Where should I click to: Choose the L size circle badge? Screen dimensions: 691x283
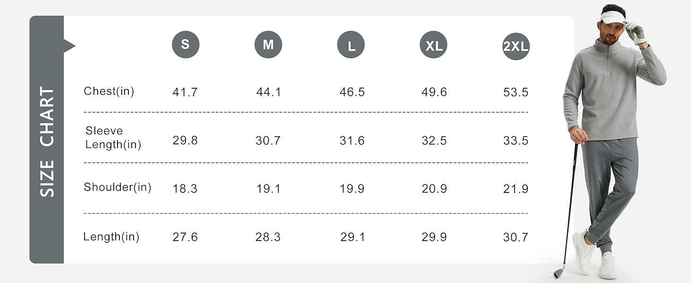click(x=351, y=46)
